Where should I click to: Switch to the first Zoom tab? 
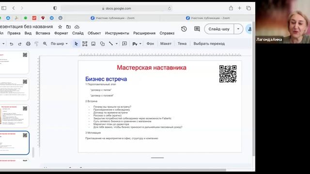coord(113,18)
